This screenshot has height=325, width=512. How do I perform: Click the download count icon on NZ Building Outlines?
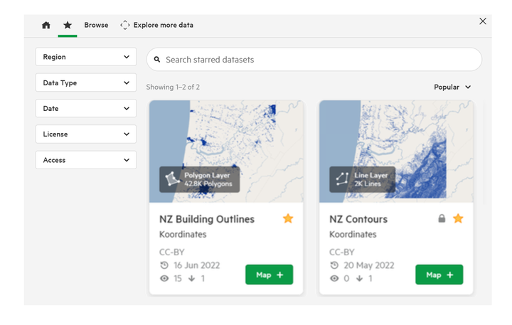click(x=192, y=278)
